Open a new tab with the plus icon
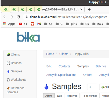 (89, 9)
